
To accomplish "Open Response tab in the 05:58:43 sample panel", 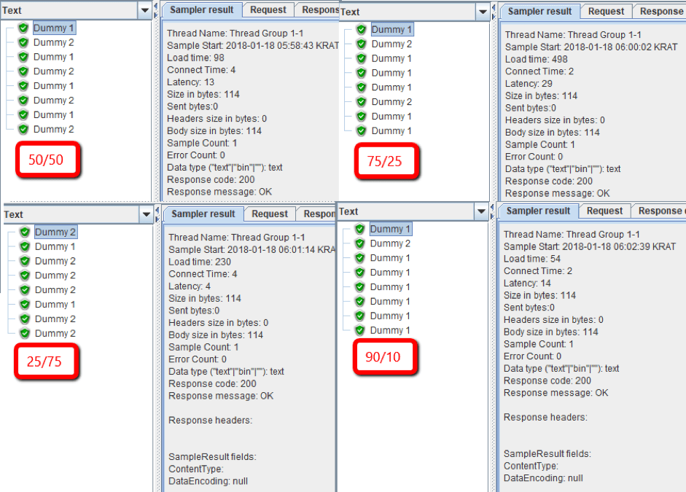I will [318, 9].
